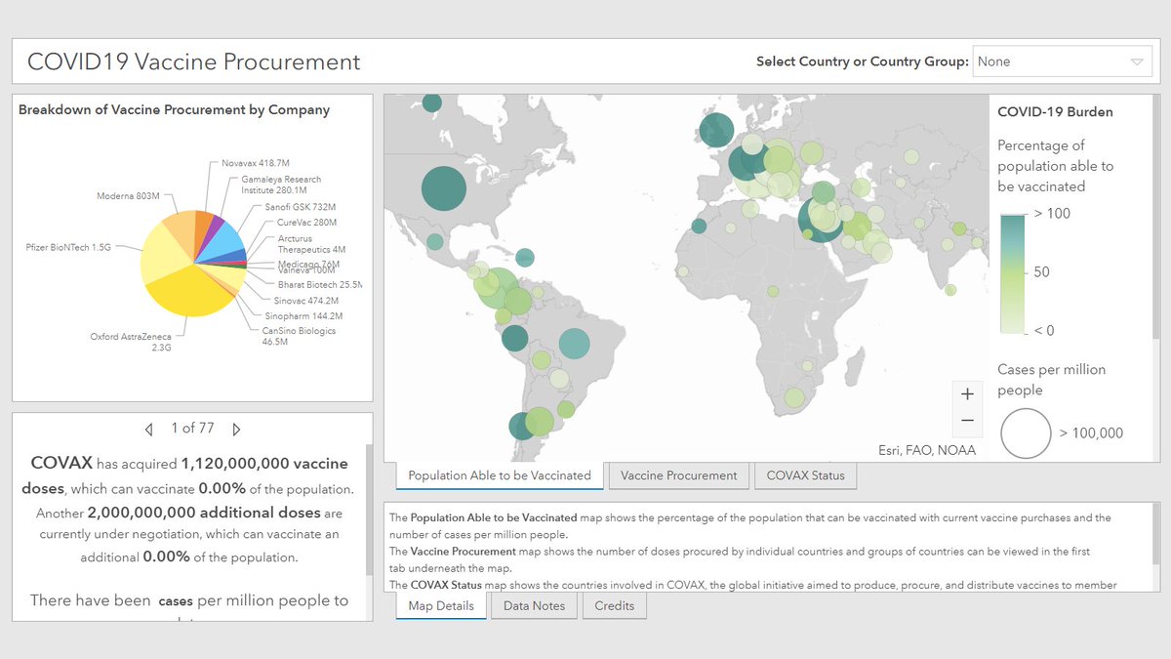
Task: Switch to Population Able to be Vaccinated tab
Action: [500, 475]
